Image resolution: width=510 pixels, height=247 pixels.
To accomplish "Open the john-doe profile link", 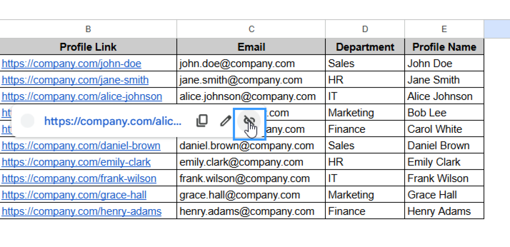I will (71, 63).
